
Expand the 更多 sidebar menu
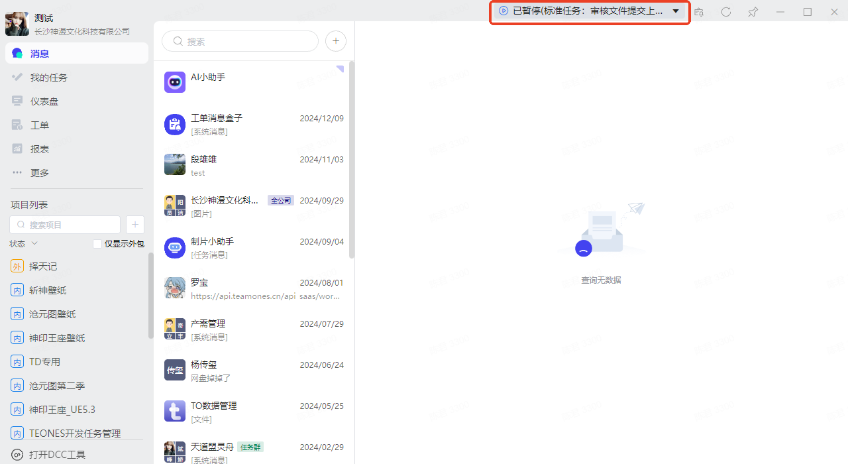[x=40, y=173]
